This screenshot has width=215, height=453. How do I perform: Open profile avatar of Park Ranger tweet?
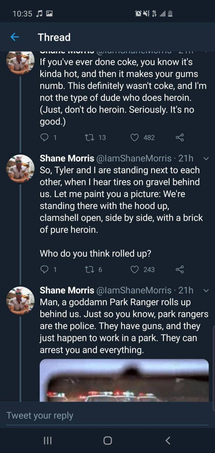(20, 300)
